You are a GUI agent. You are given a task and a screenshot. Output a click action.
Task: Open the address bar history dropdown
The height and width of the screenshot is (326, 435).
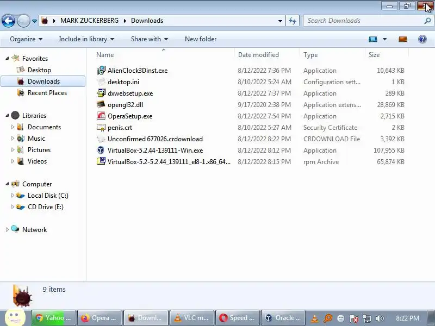(280, 21)
